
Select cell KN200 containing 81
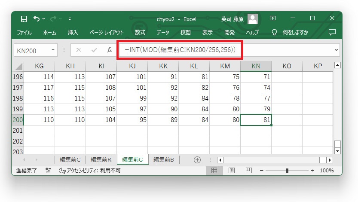coord(256,120)
